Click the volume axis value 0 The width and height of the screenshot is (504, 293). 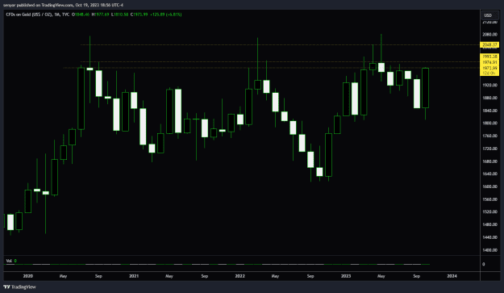click(483, 265)
